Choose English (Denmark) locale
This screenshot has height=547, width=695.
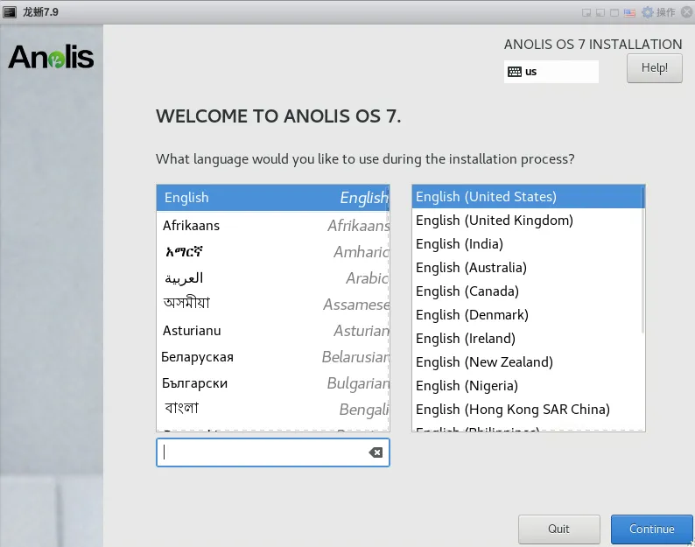click(x=527, y=315)
